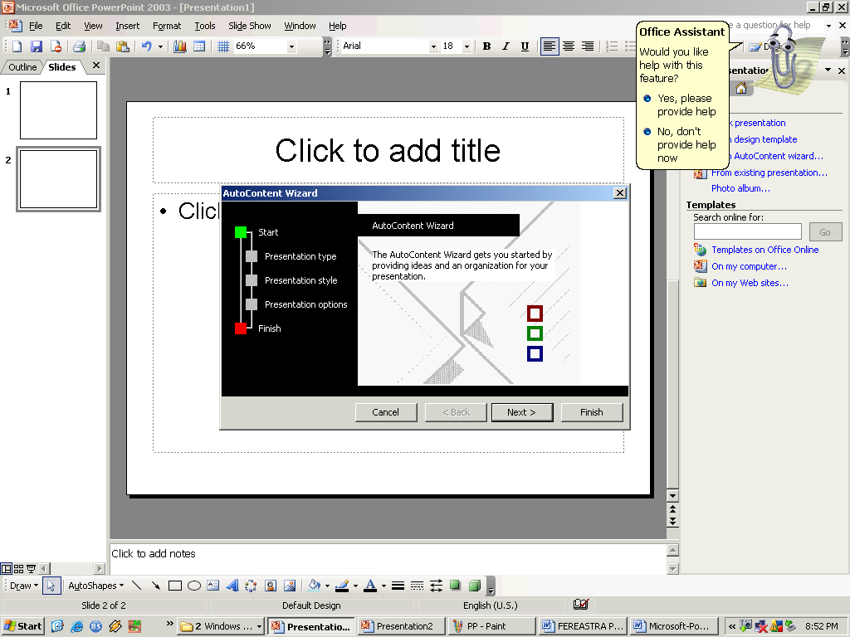Viewport: 850px width, 637px height.
Task: Open 'Templates on Office Online' link
Action: point(765,250)
